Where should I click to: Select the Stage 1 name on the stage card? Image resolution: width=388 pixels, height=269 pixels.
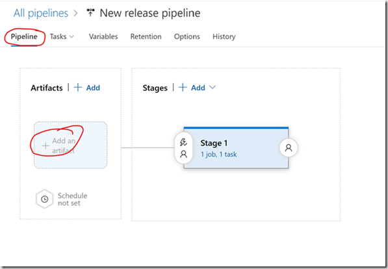(x=214, y=143)
